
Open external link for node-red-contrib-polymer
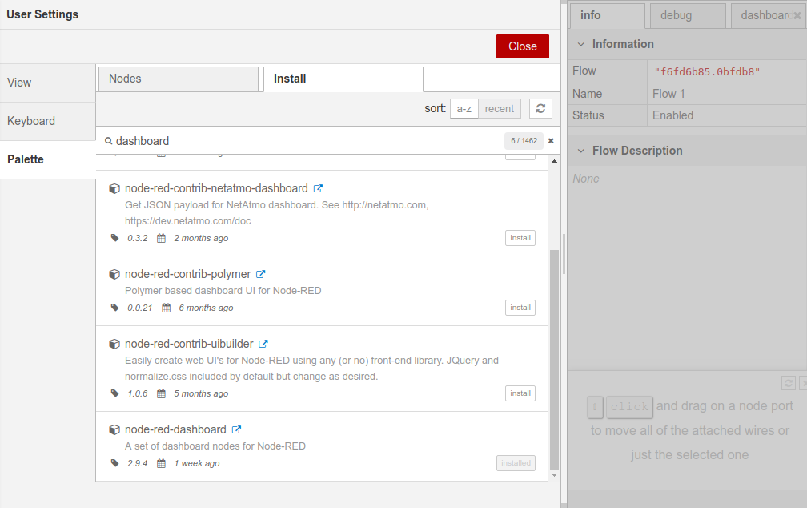tap(261, 274)
